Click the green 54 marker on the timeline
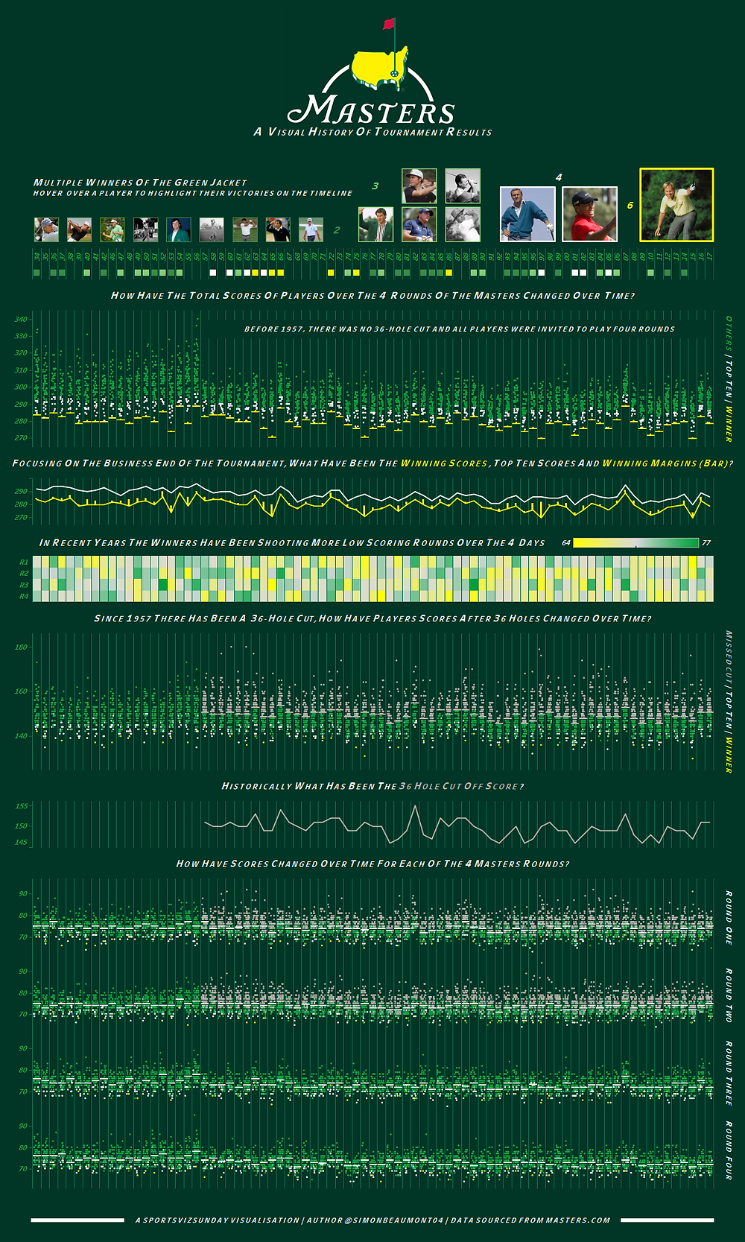 180,273
